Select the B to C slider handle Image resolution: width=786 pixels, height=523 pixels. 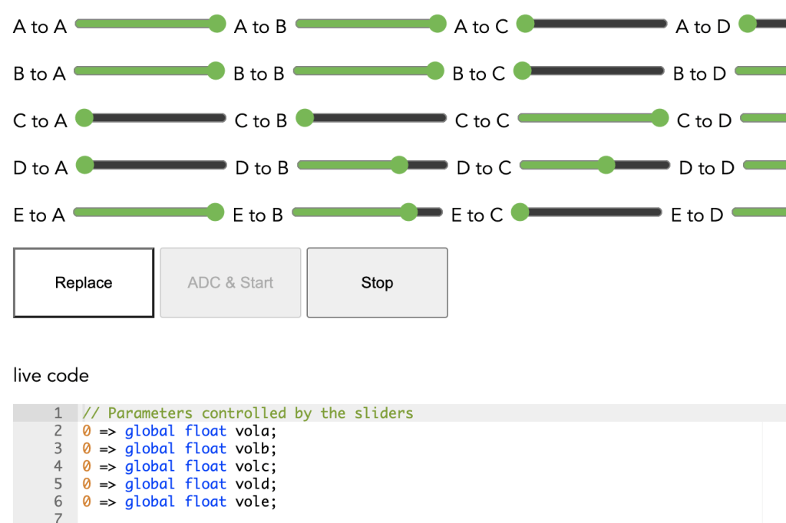tap(523, 71)
